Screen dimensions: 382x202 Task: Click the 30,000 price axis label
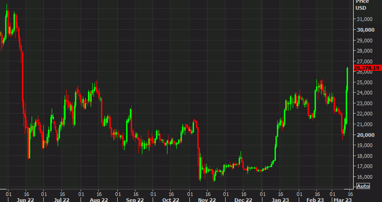point(365,30)
